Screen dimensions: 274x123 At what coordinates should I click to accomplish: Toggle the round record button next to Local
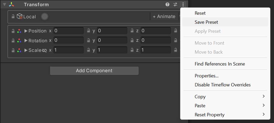(45, 17)
